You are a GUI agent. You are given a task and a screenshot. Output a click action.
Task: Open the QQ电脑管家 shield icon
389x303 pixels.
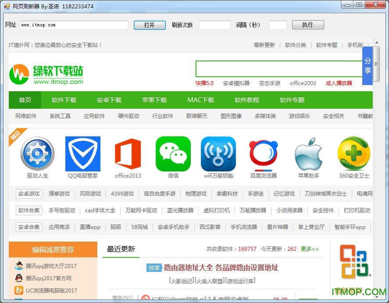point(83,154)
